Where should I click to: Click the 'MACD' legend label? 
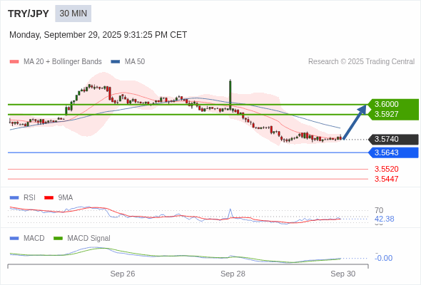coord(34,239)
